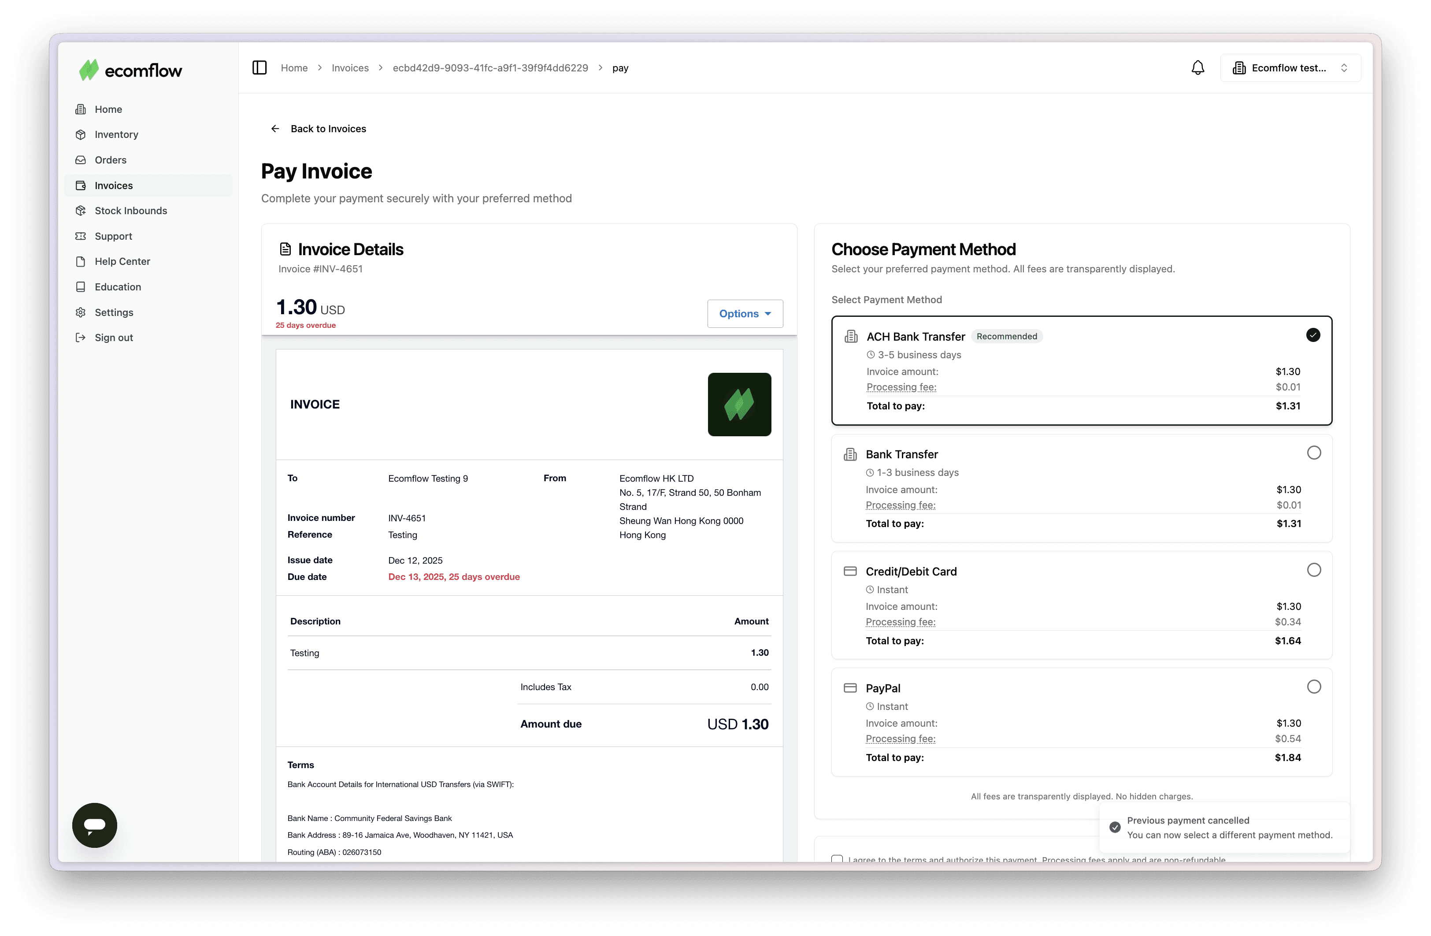Click the Sign out icon in sidebar
The image size is (1431, 936).
point(81,338)
